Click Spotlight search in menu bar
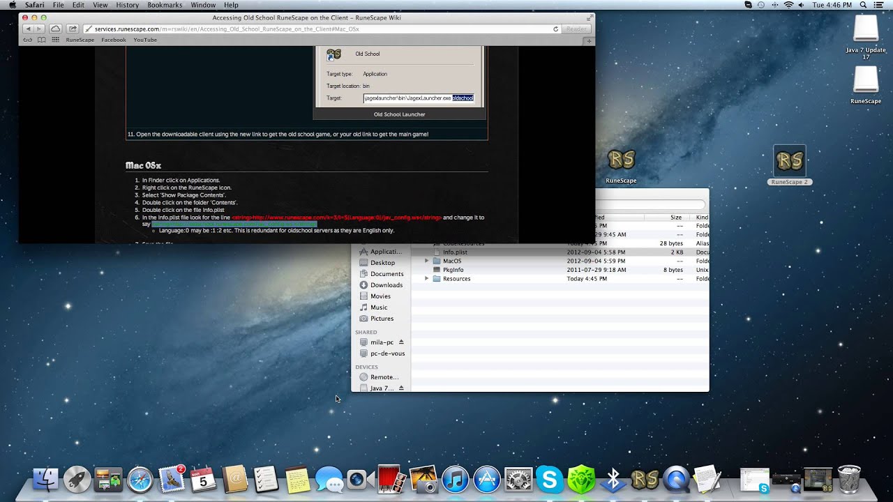Image resolution: width=893 pixels, height=502 pixels. coord(864,5)
